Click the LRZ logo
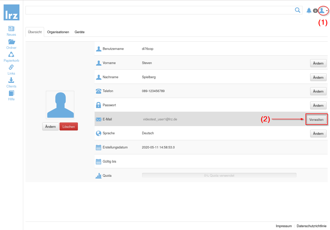This screenshot has height=230, width=330. click(x=11, y=12)
